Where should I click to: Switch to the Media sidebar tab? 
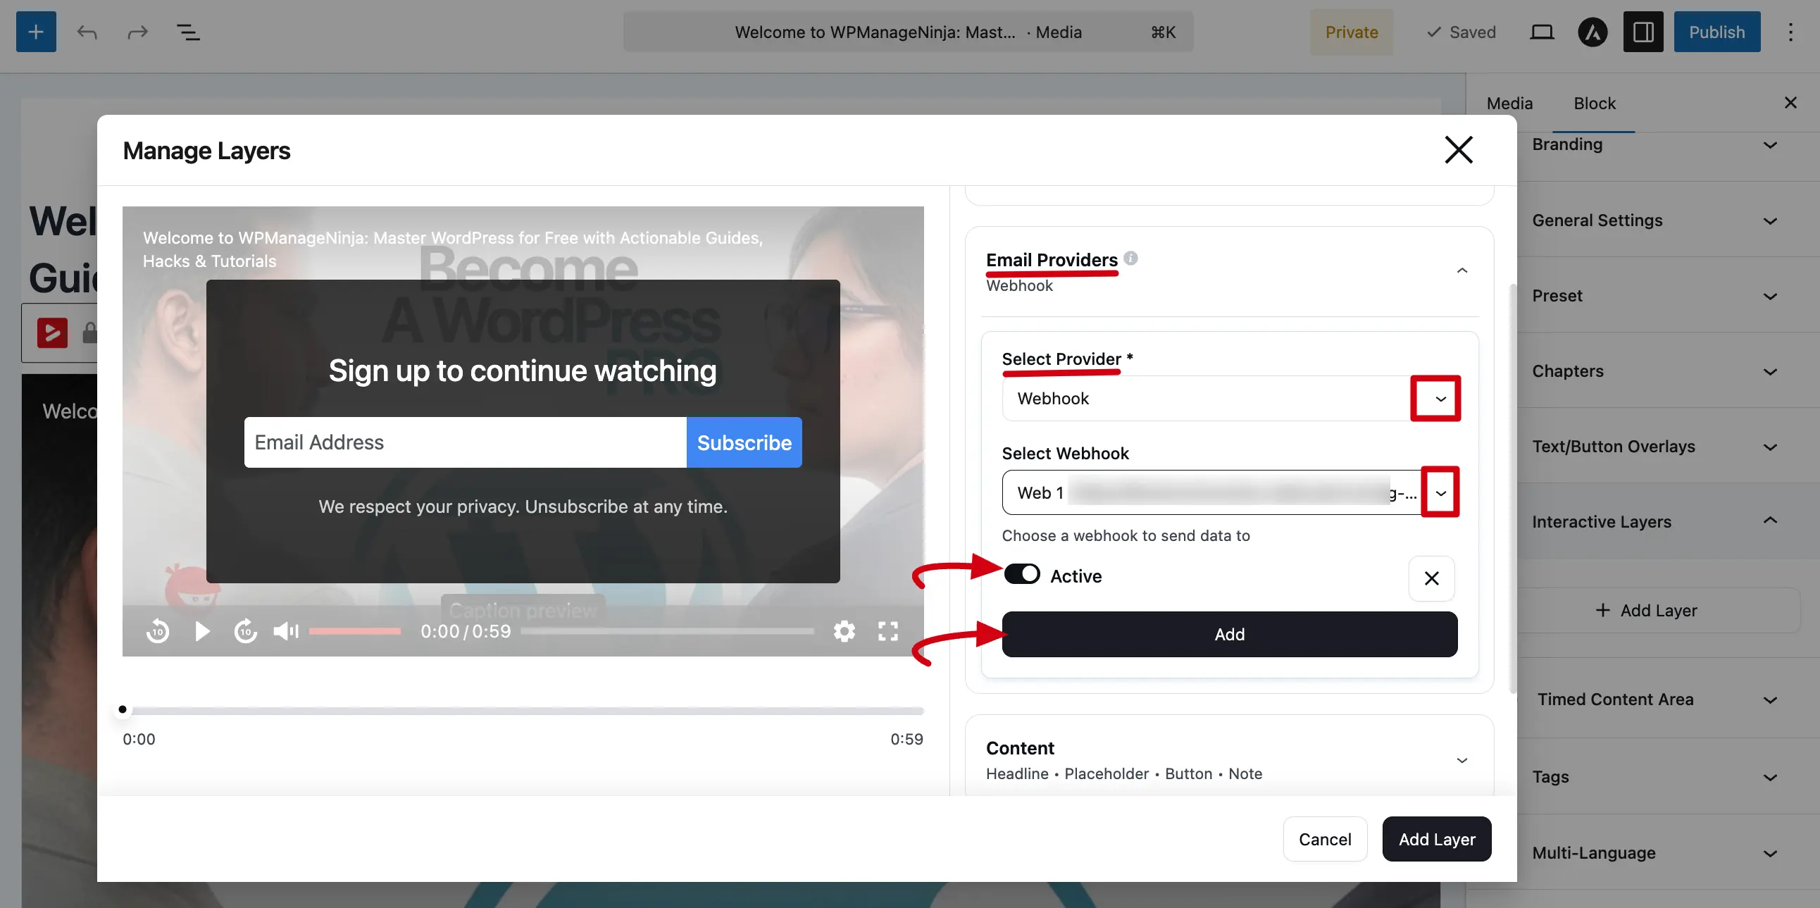1510,103
